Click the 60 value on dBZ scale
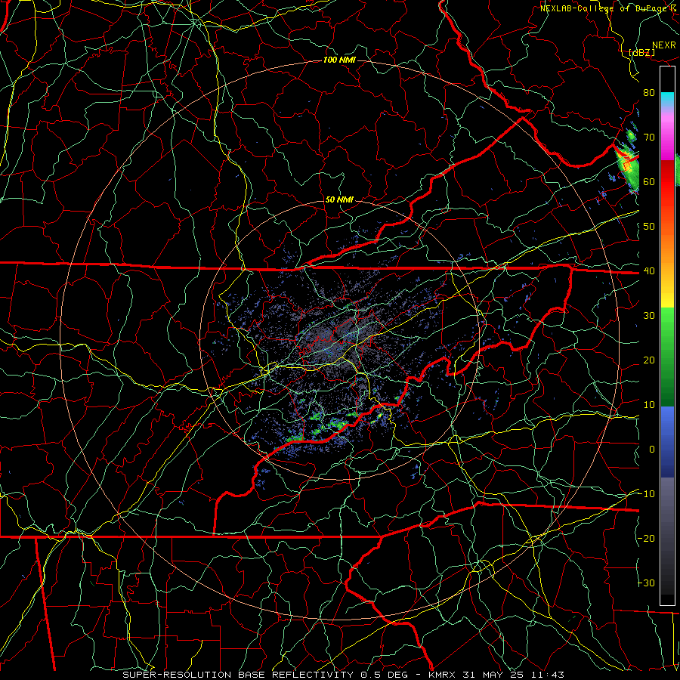This screenshot has height=680, width=680. coord(649,181)
